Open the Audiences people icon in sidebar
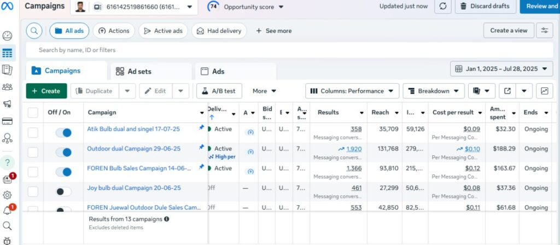The width and height of the screenshot is (560, 245). tap(7, 87)
